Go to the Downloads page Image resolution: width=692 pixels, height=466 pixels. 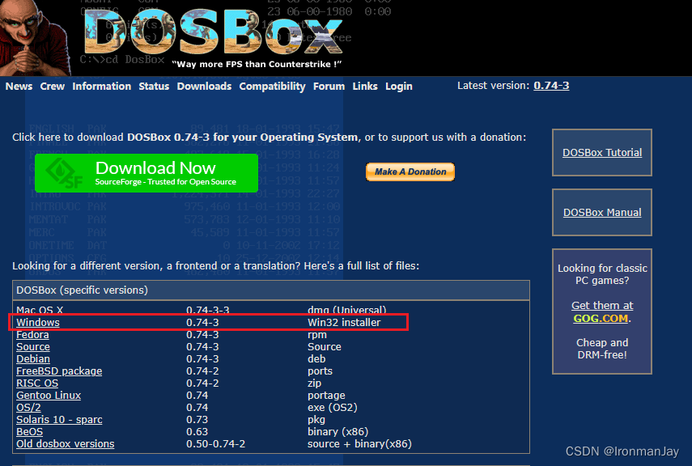204,87
